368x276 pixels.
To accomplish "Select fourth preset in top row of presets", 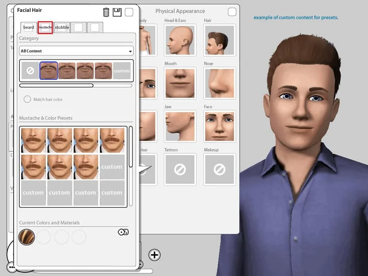I will 112,140.
